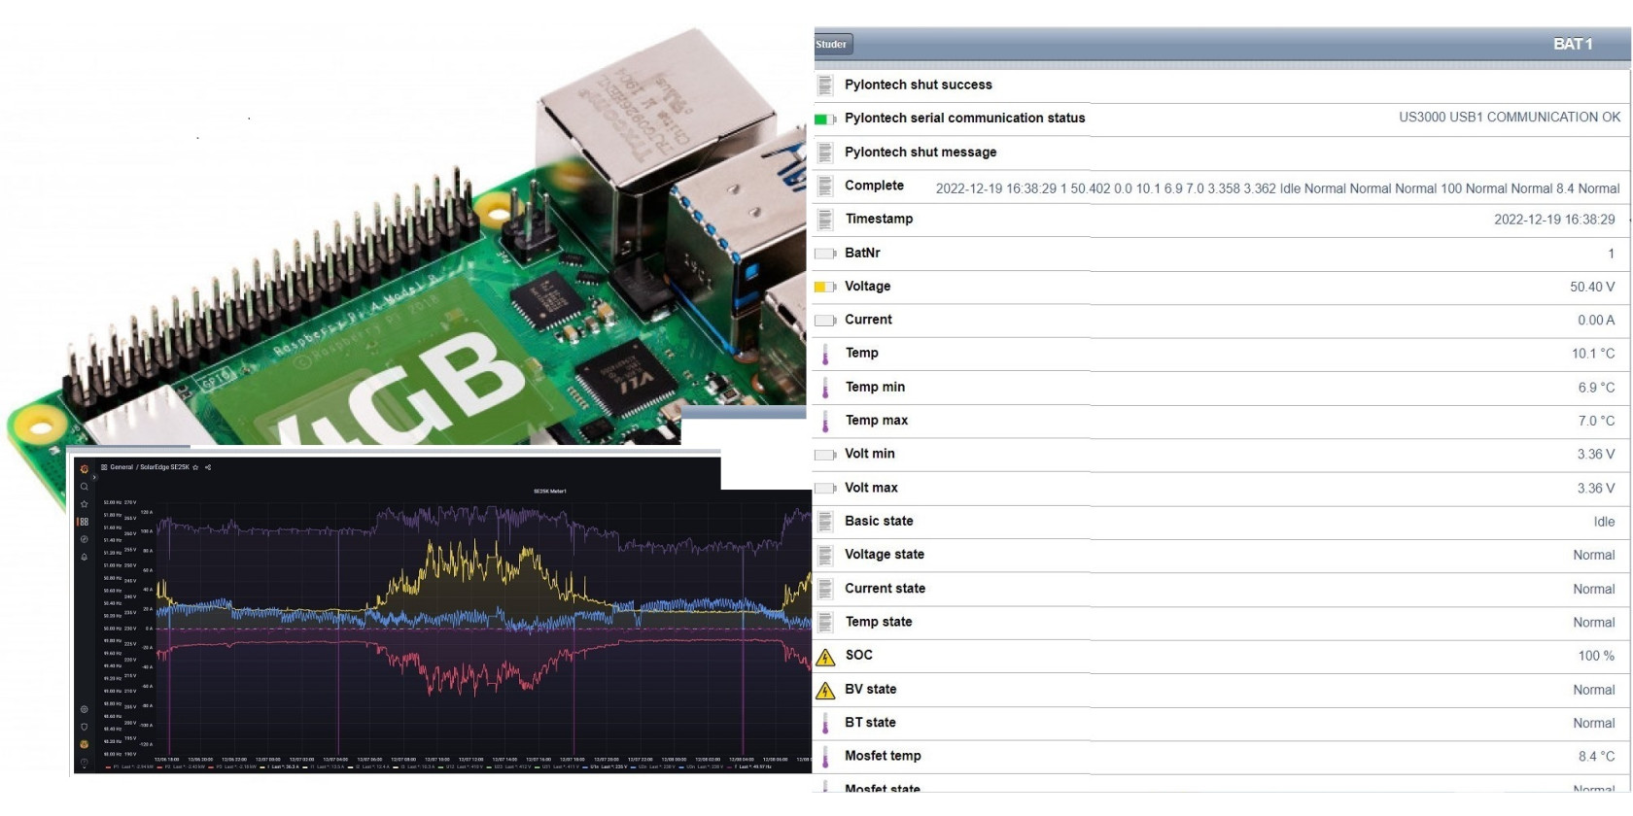Open the Dashboards grid icon in Grafana sidebar
The height and width of the screenshot is (816, 1633).
tap(85, 522)
